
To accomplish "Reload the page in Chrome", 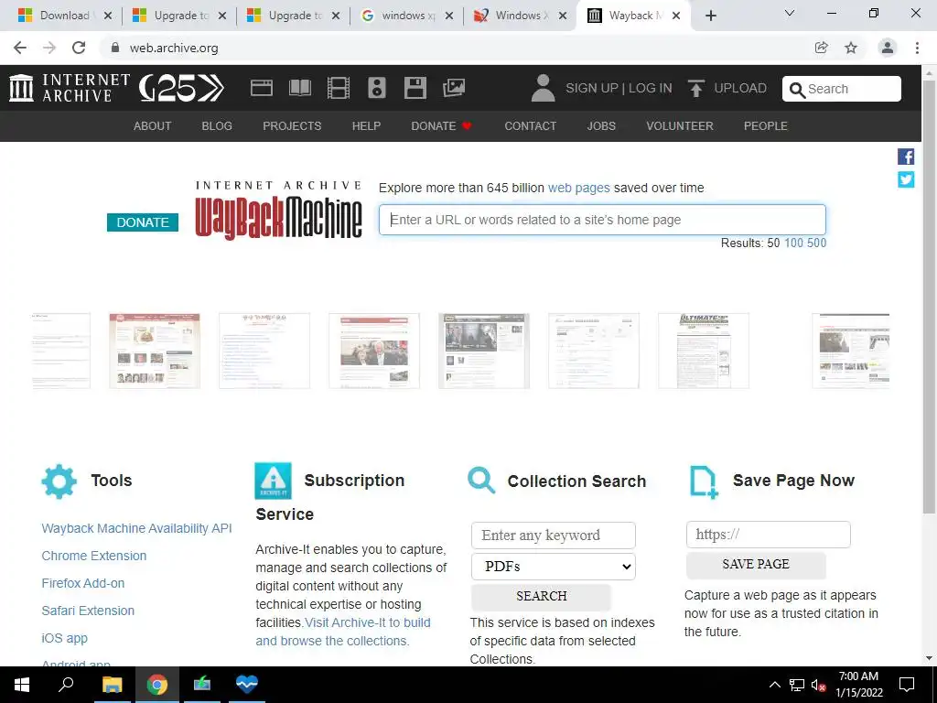I will click(79, 48).
